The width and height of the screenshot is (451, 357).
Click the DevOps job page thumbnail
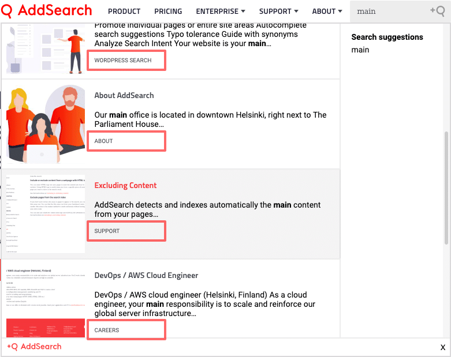point(46,302)
